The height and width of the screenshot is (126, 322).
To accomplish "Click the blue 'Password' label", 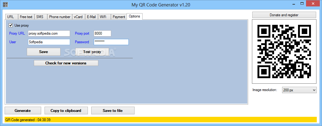I will coord(82,42).
